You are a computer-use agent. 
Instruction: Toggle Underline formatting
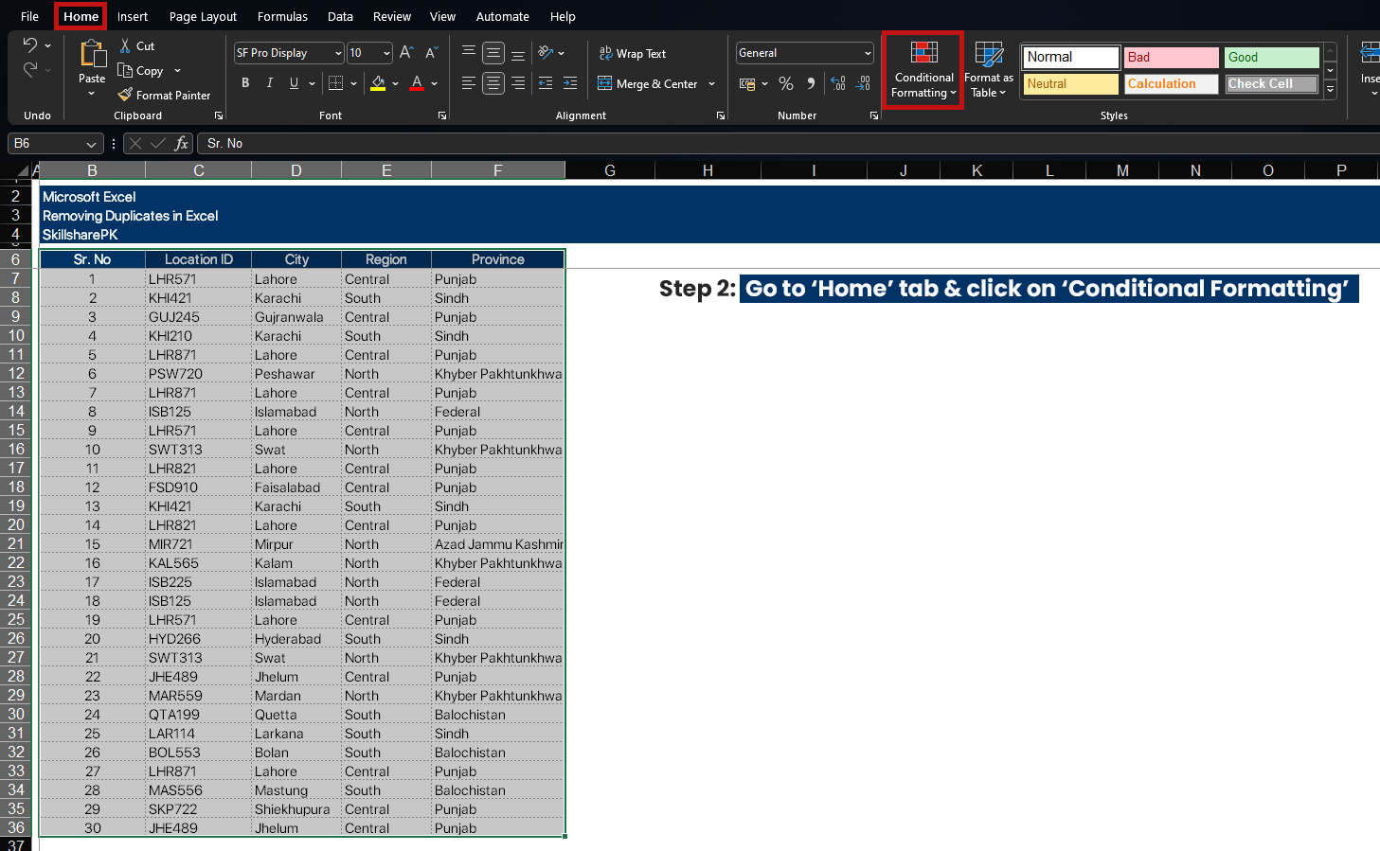(295, 83)
